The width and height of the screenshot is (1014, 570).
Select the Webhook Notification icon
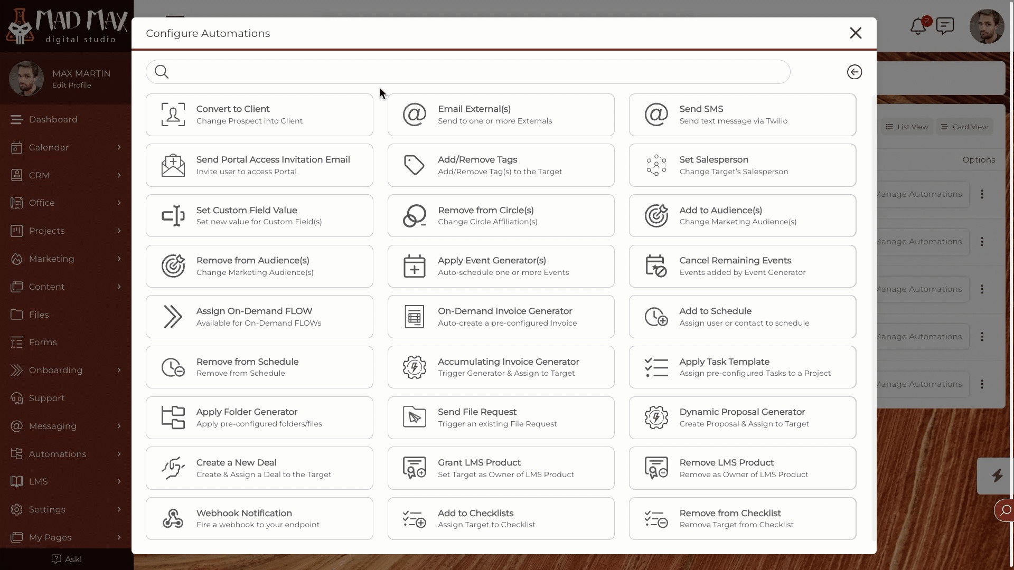[x=173, y=518]
